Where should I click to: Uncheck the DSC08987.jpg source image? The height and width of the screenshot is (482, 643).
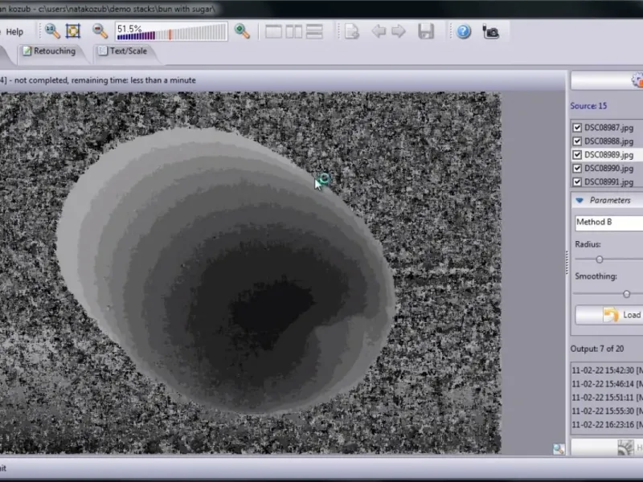(x=577, y=127)
